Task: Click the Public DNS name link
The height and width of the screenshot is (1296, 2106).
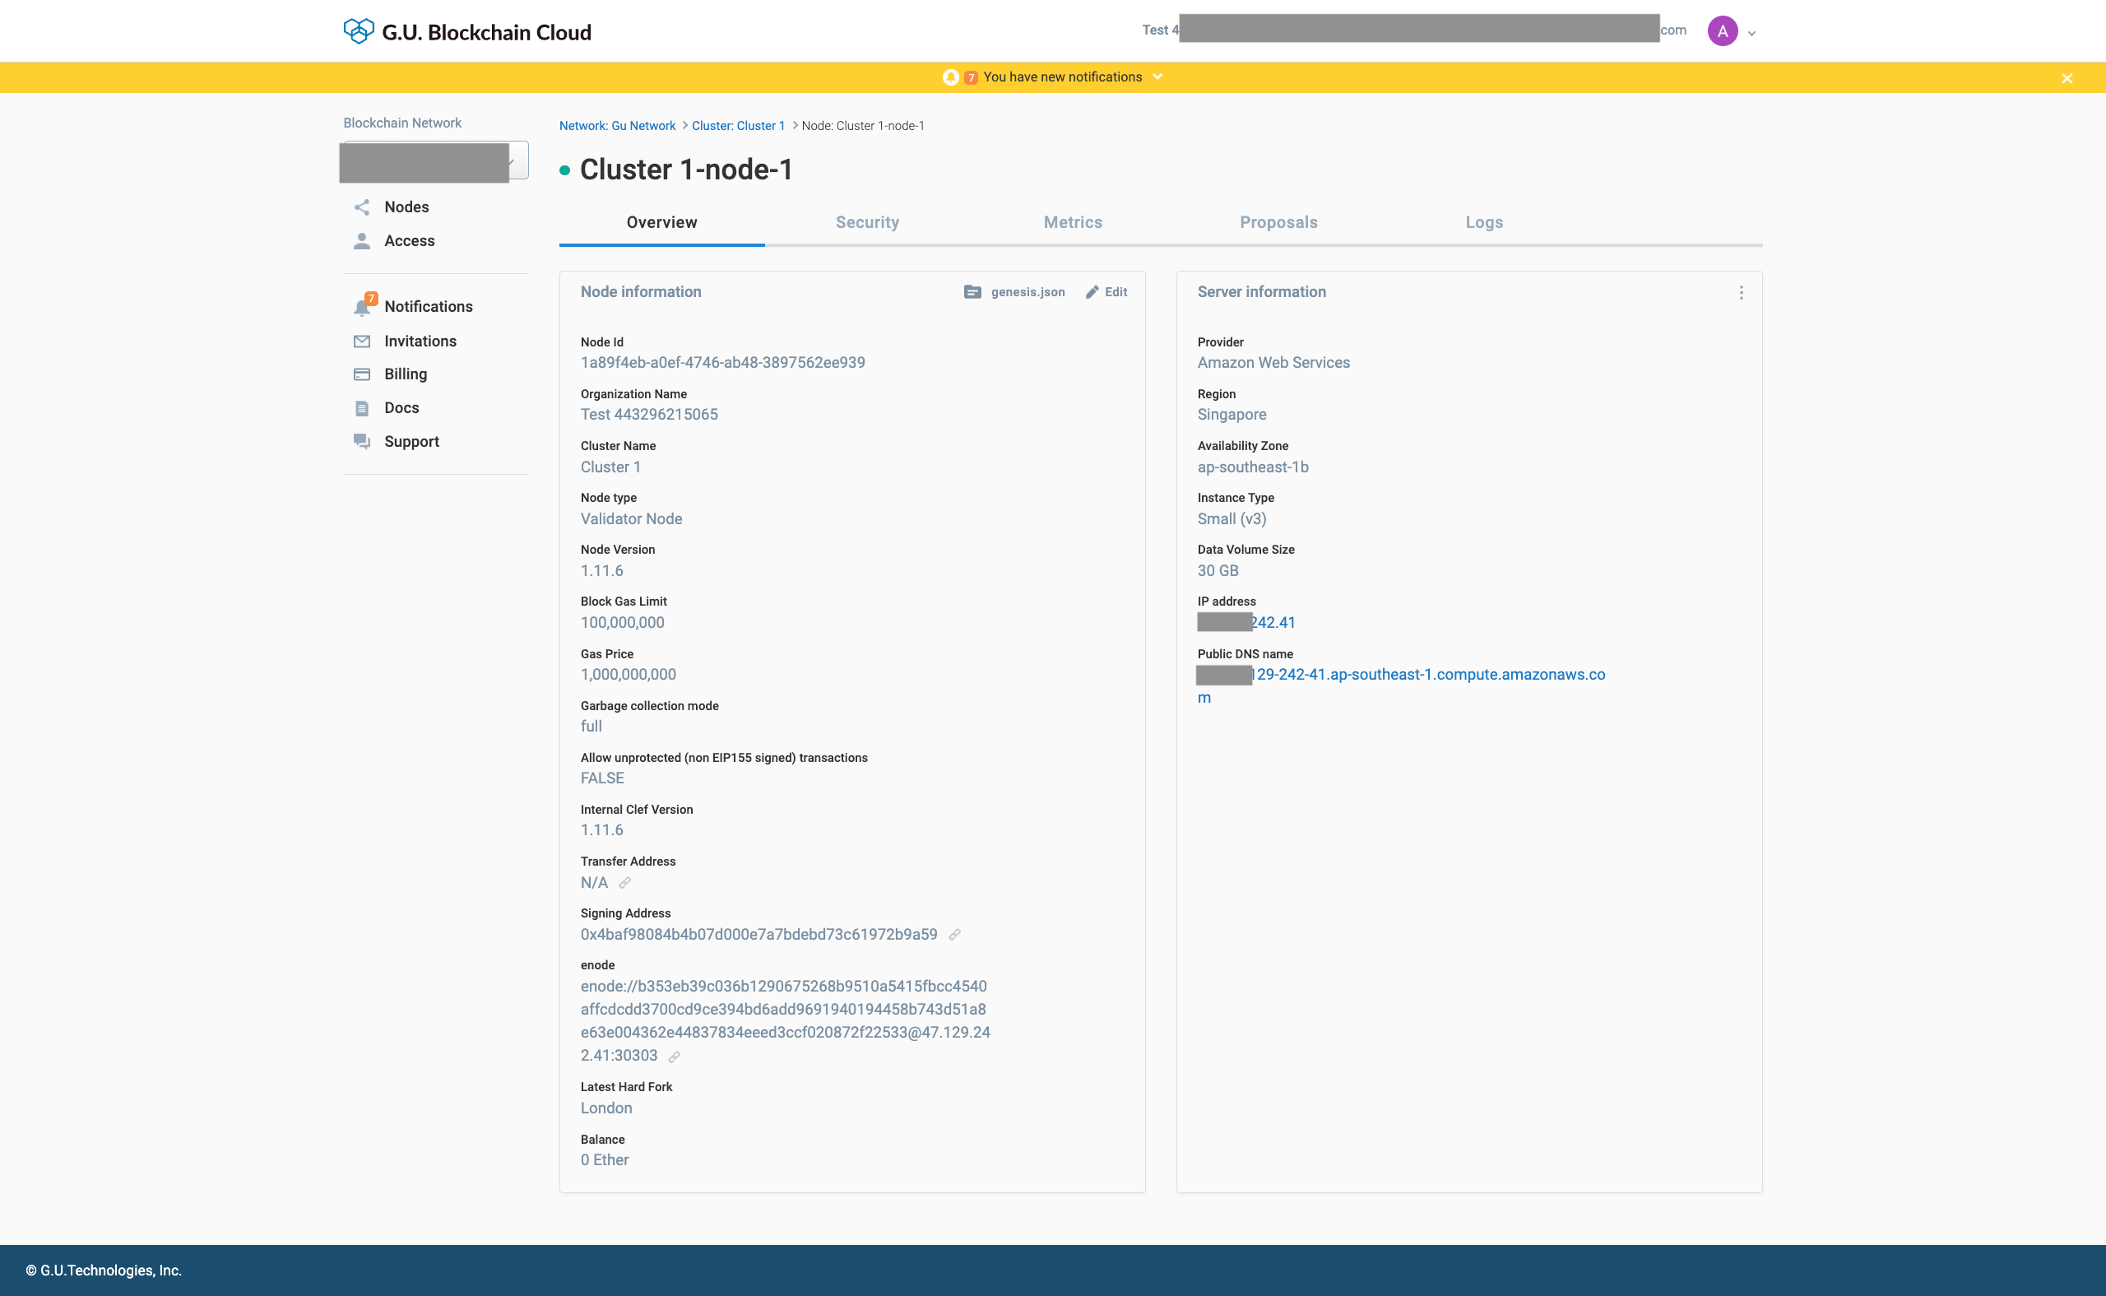Action: (1402, 685)
